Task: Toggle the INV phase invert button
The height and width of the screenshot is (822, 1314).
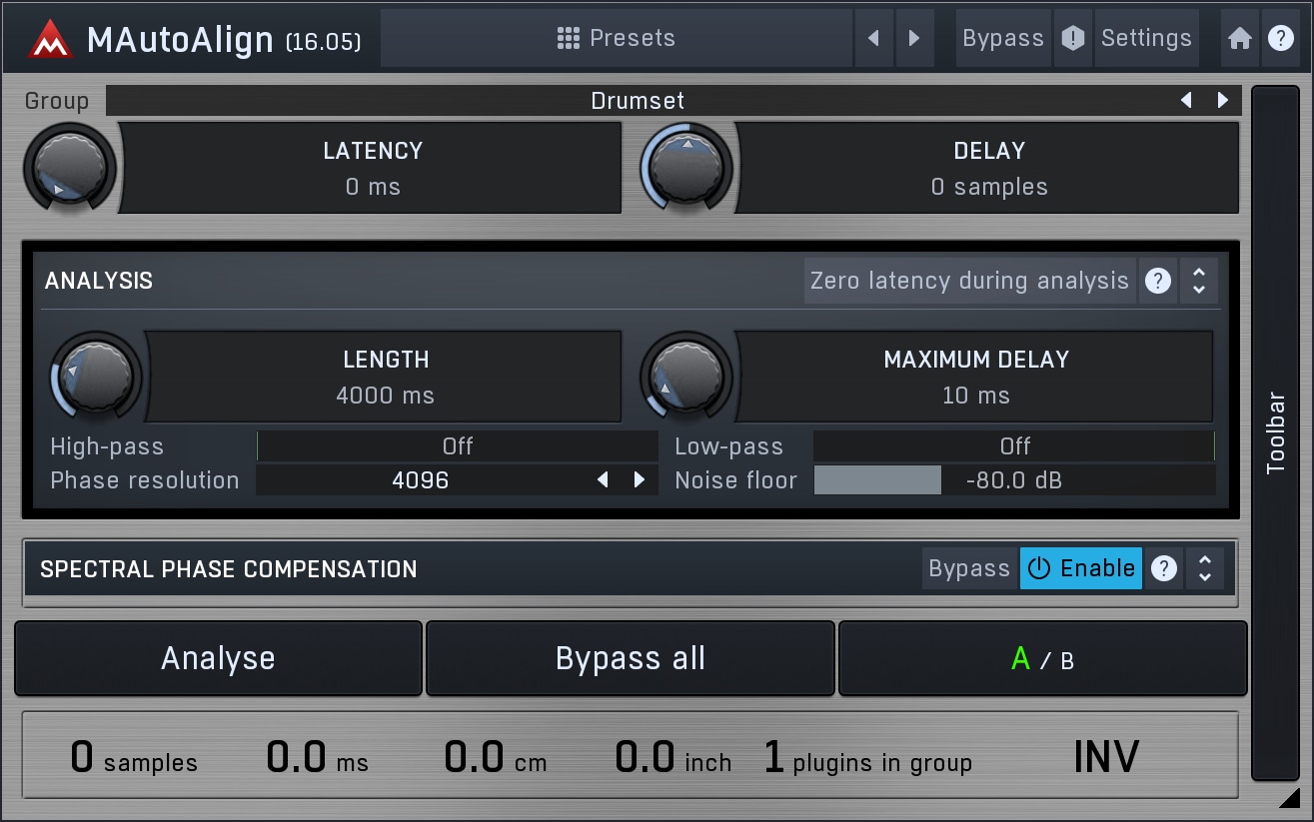Action: [x=1106, y=757]
